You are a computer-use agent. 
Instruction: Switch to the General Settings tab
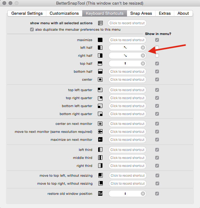click(x=27, y=13)
